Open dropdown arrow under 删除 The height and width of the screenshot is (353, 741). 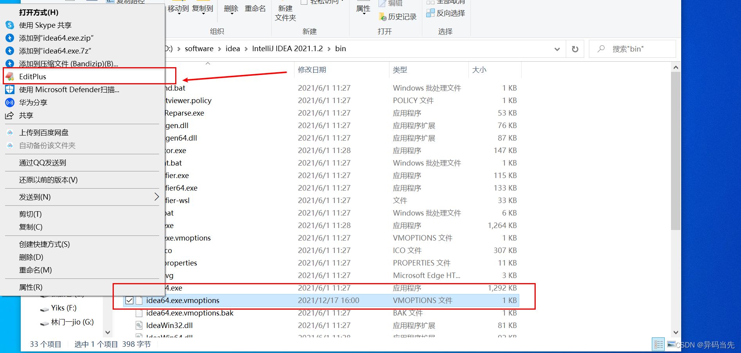tap(231, 14)
